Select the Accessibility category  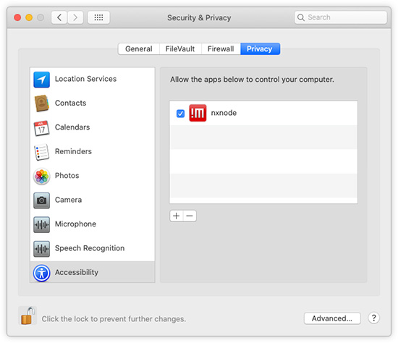[93, 272]
